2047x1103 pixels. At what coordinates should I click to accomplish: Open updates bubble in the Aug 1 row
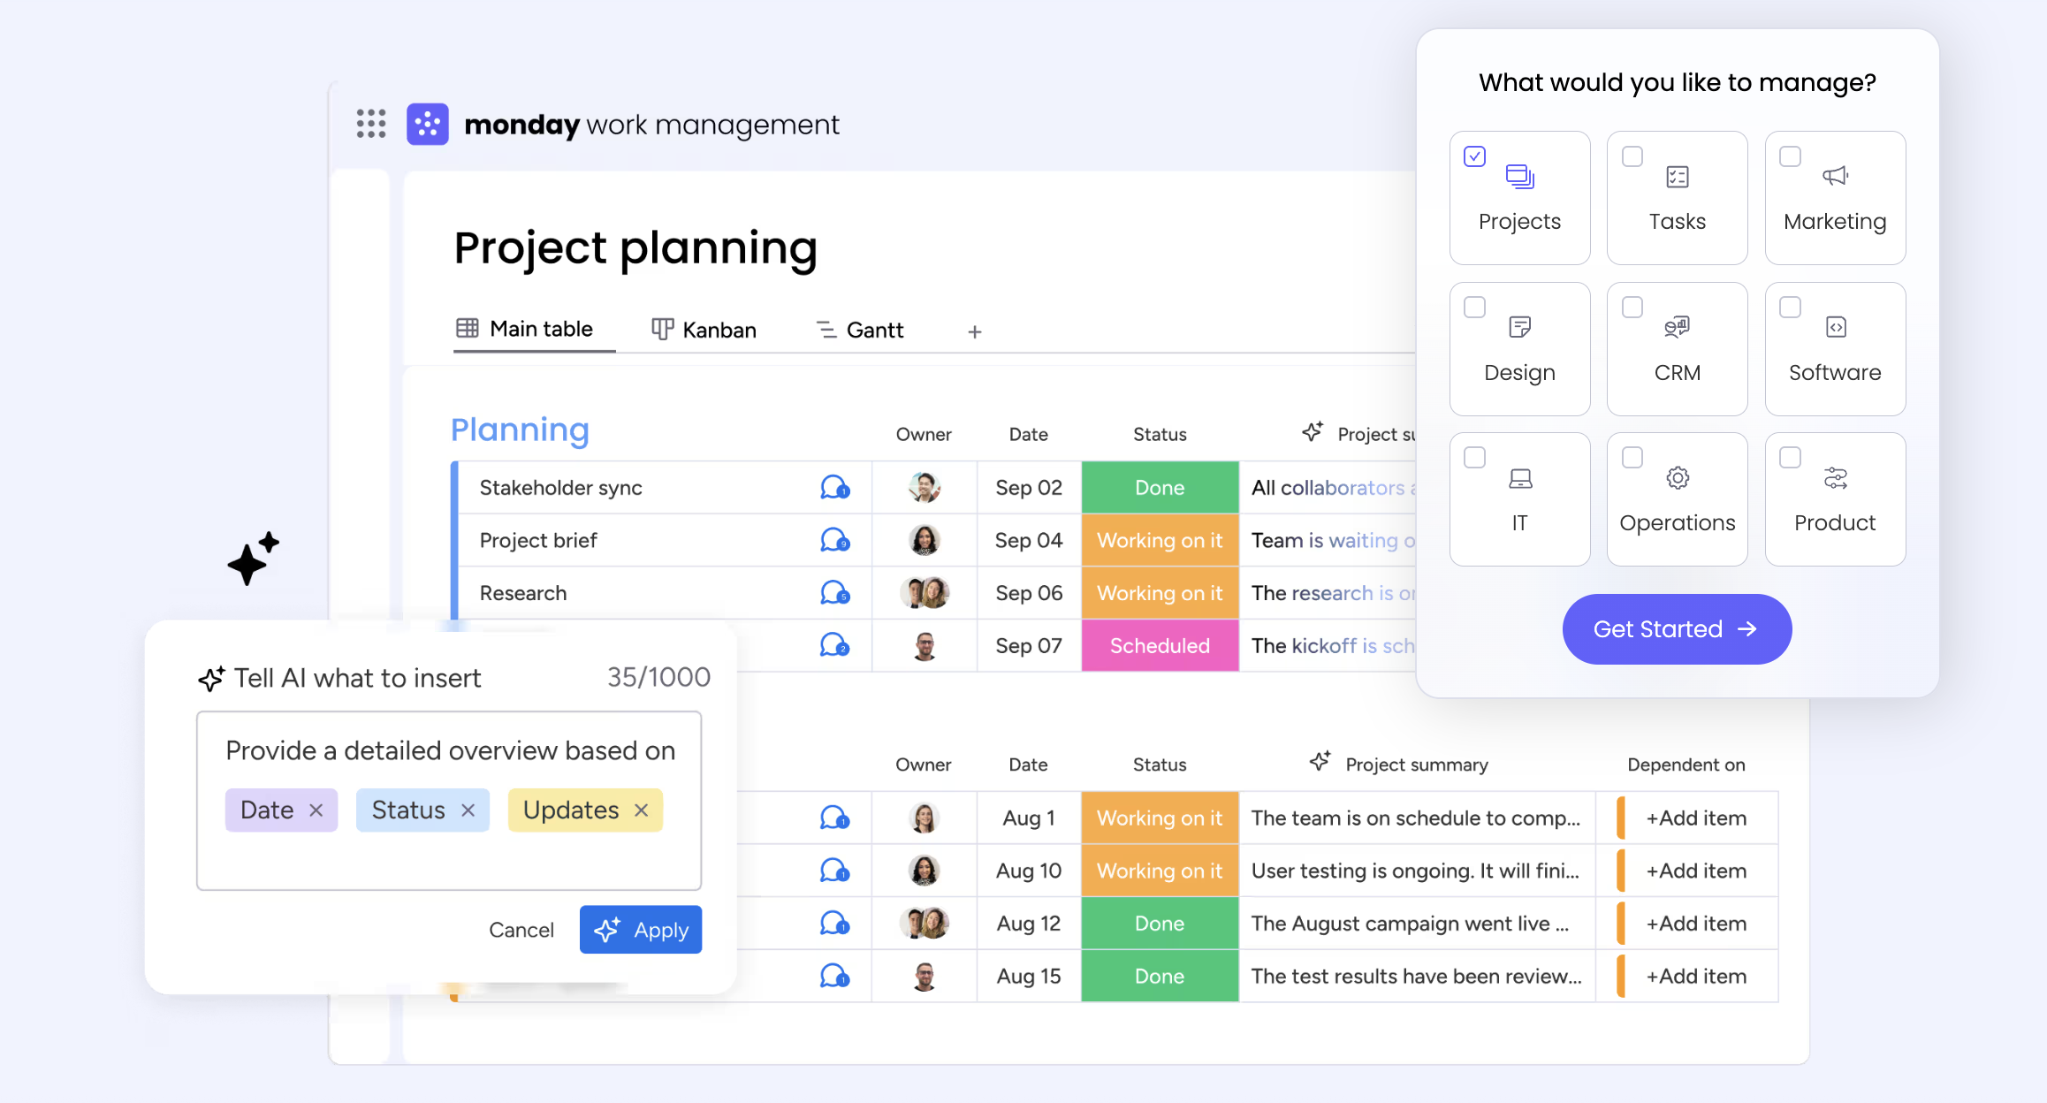834,818
